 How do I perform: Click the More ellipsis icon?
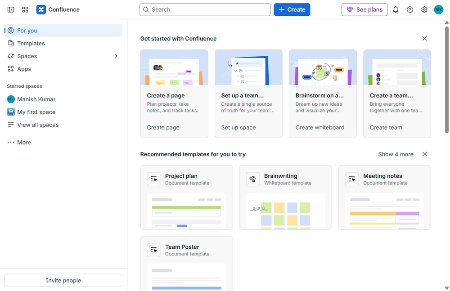pos(11,142)
